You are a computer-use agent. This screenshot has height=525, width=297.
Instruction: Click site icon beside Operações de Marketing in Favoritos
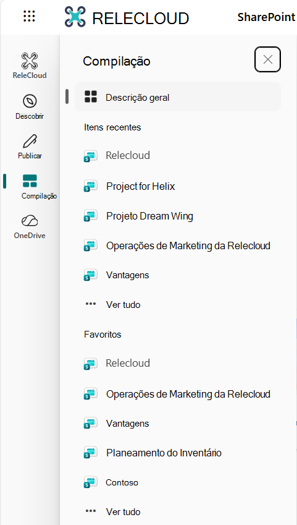click(x=90, y=393)
